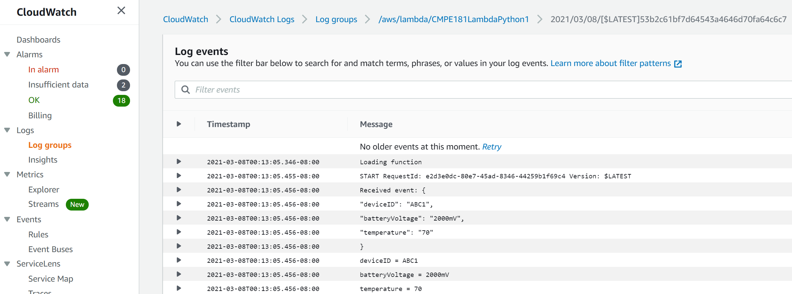Collapse the Logs section arrow

(7, 130)
